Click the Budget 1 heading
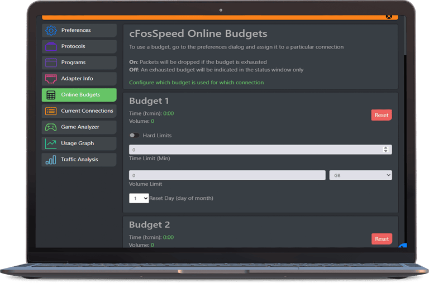The height and width of the screenshot is (283, 429). pyautogui.click(x=149, y=101)
